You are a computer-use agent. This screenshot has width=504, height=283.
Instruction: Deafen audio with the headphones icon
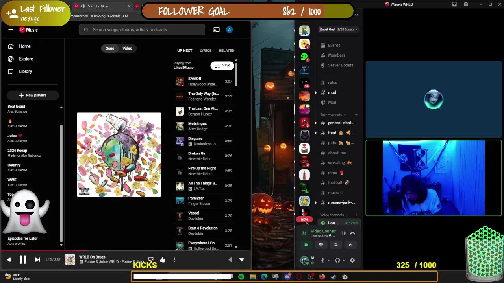click(x=337, y=260)
